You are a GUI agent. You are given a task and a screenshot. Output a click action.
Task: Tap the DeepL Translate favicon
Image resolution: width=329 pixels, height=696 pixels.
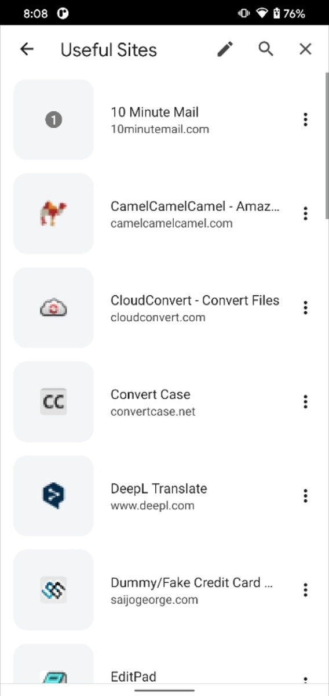tap(53, 495)
